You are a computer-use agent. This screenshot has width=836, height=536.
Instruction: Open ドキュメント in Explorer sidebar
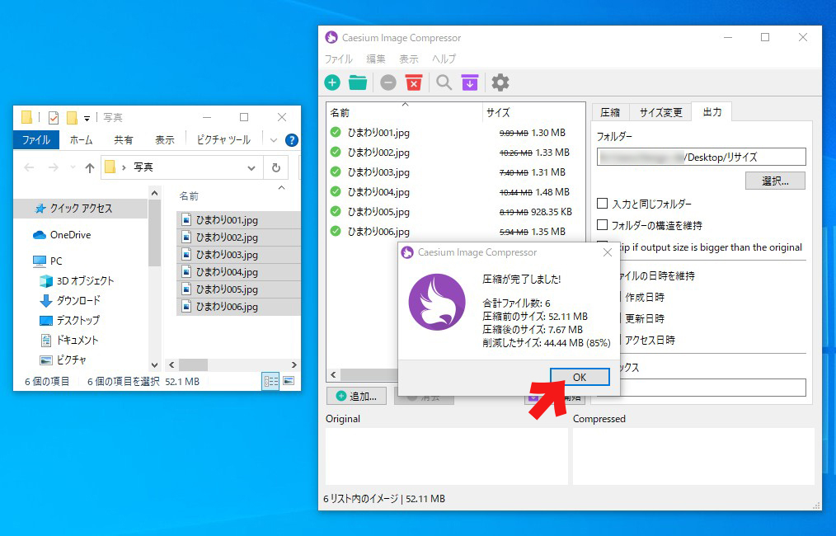click(69, 340)
